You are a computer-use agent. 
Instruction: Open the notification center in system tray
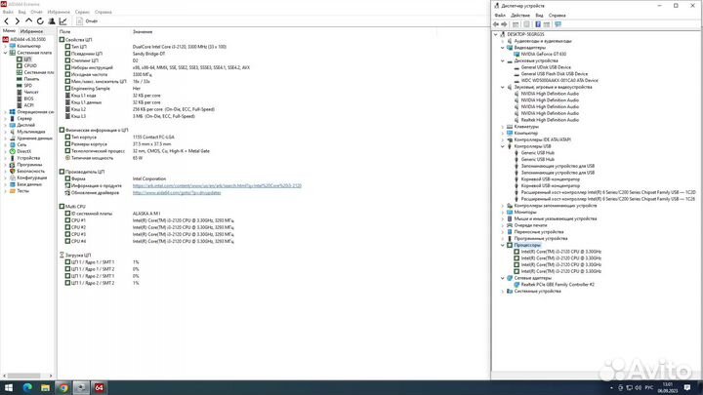point(687,387)
